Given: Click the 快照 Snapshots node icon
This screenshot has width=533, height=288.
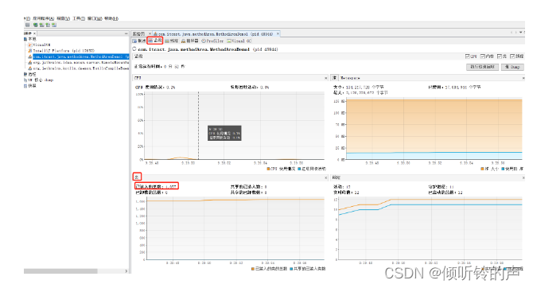Looking at the screenshot, I should click(x=25, y=86).
